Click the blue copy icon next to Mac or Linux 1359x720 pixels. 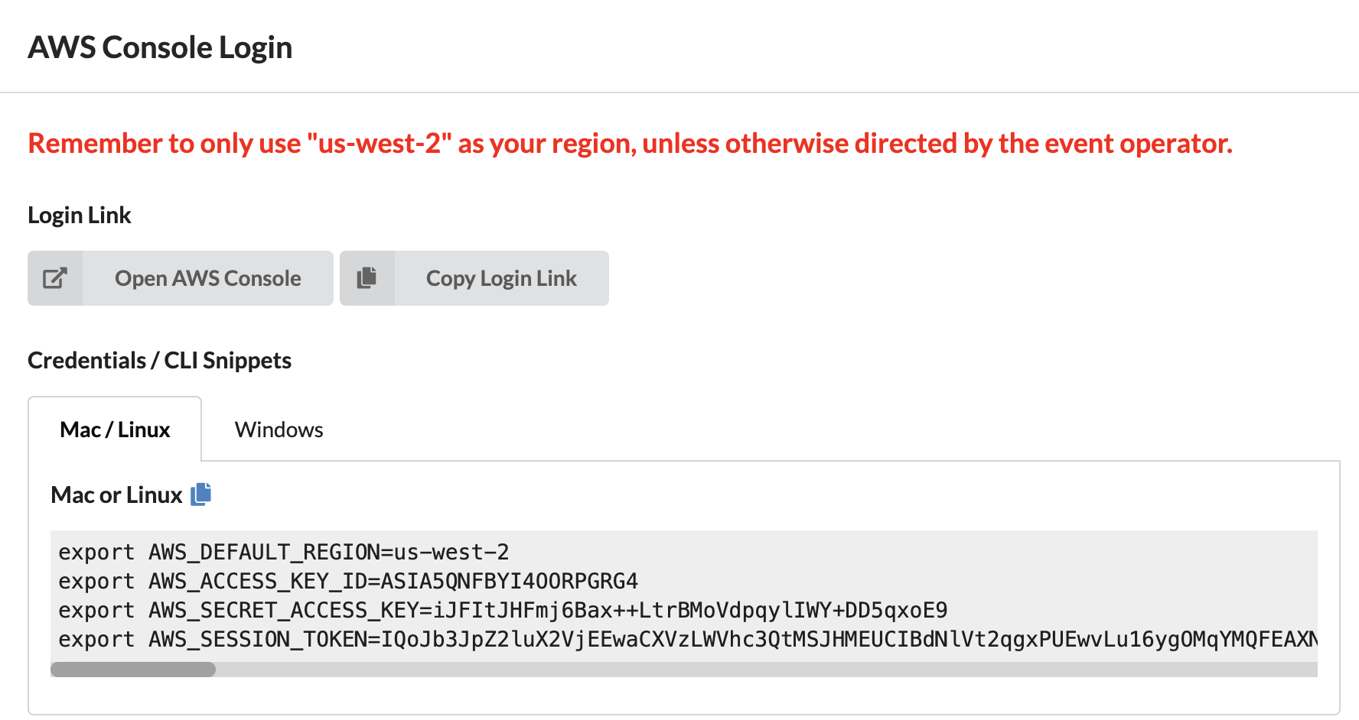200,495
